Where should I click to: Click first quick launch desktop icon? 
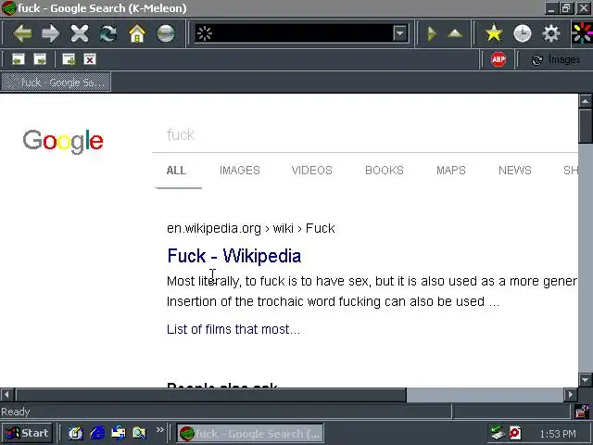pyautogui.click(x=76, y=433)
